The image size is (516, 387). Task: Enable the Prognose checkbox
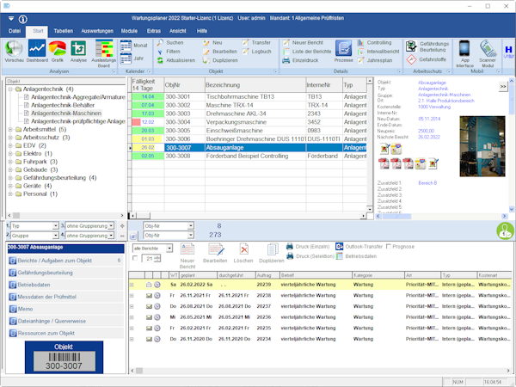click(389, 247)
